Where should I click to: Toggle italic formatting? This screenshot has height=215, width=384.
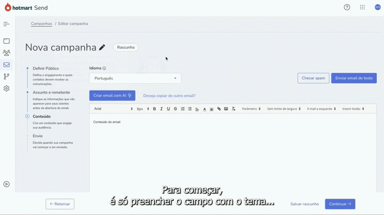pos(161,109)
